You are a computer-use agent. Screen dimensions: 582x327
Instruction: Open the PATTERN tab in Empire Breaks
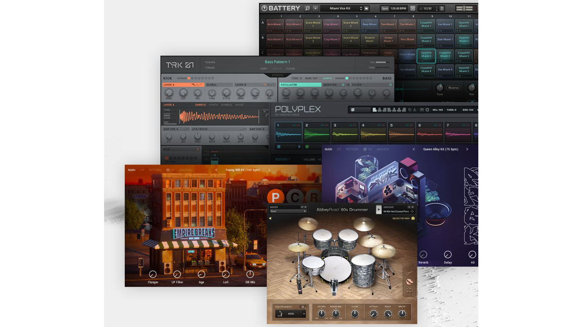click(155, 170)
